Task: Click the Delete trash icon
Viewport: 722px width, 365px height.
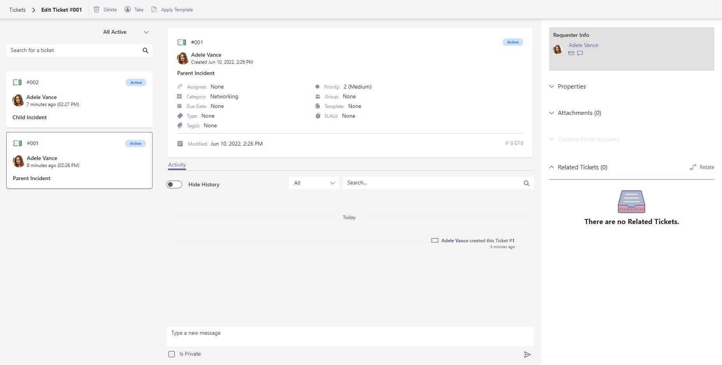Action: click(96, 9)
